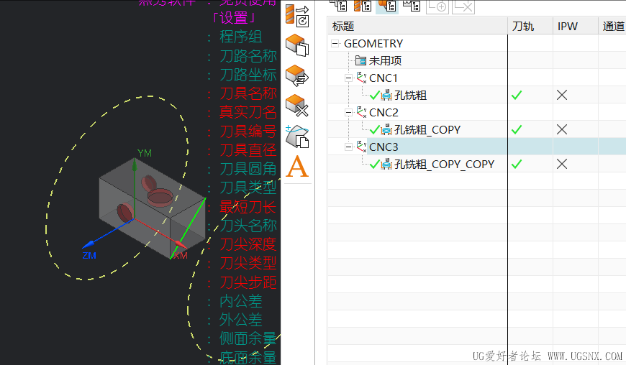Click toolpath check mark for 孔铣粗 row
Screen dimensions: 626x365
[517, 95]
